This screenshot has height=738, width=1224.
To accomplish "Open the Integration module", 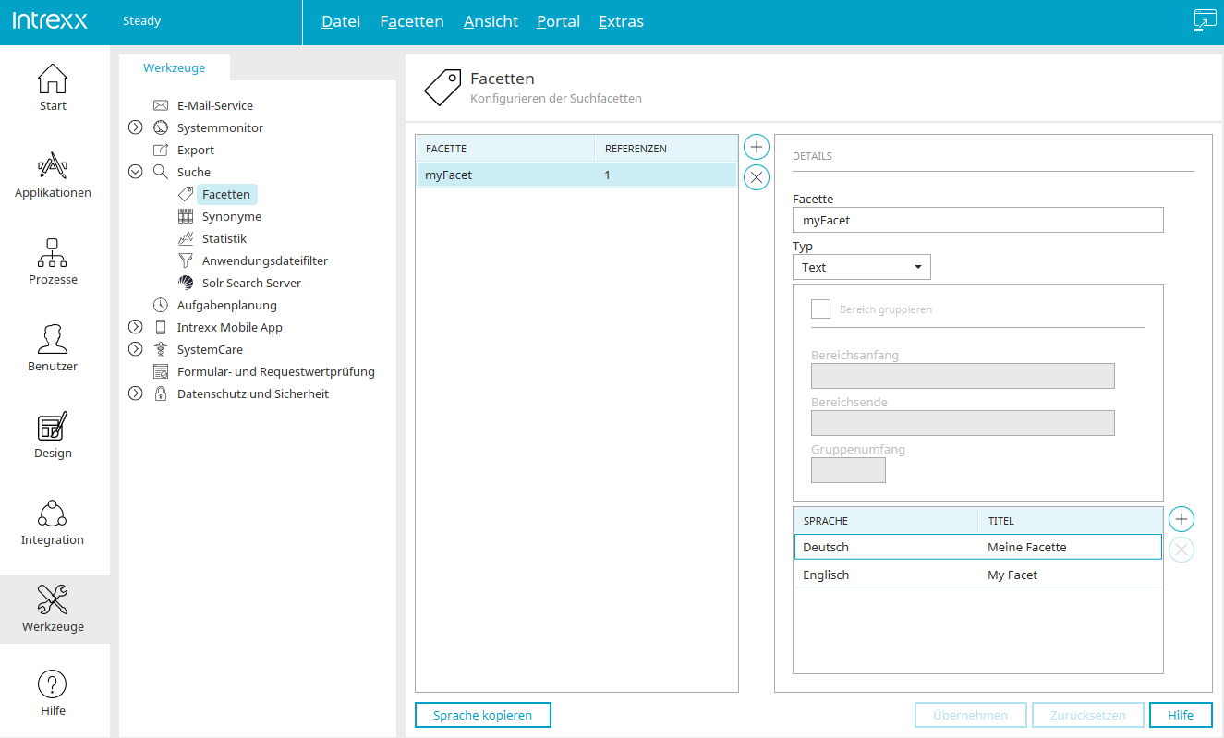I will (x=53, y=523).
